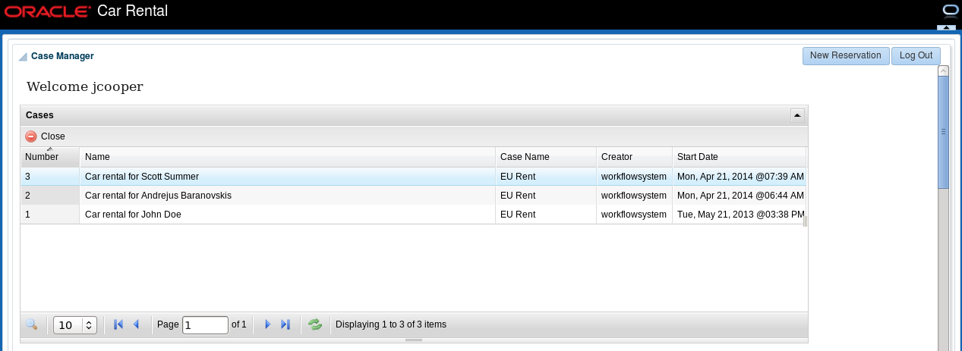Click date Mon, Apr 21, 2014 @06:44 AM
This screenshot has height=351, width=962.
tap(740, 196)
